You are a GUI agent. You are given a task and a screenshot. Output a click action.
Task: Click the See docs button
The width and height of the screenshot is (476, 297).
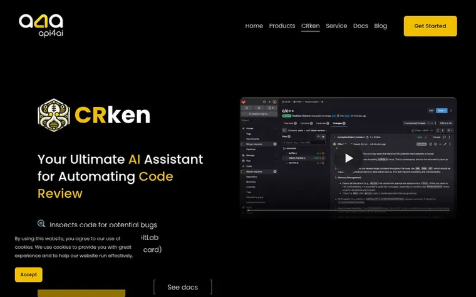pos(182,287)
